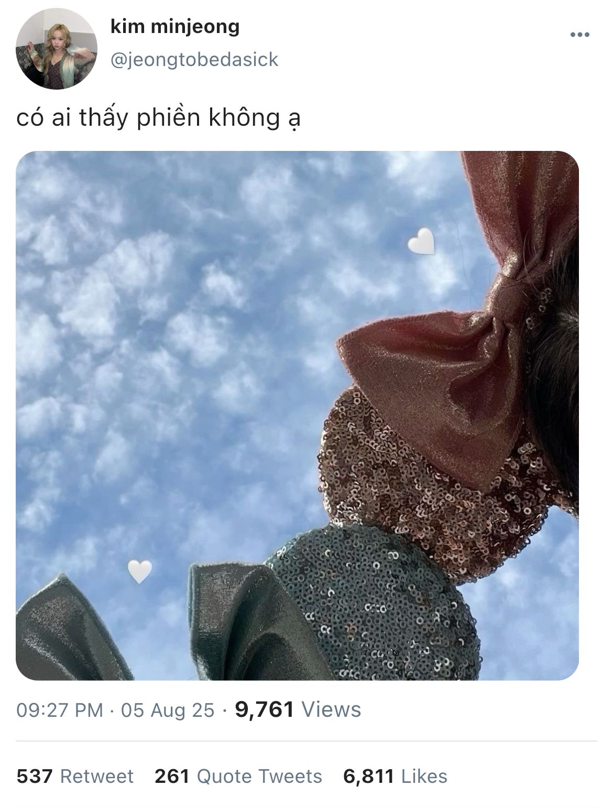The image size is (613, 808).
Task: Click the white heart sticker near the grey bow
Action: coord(140,571)
